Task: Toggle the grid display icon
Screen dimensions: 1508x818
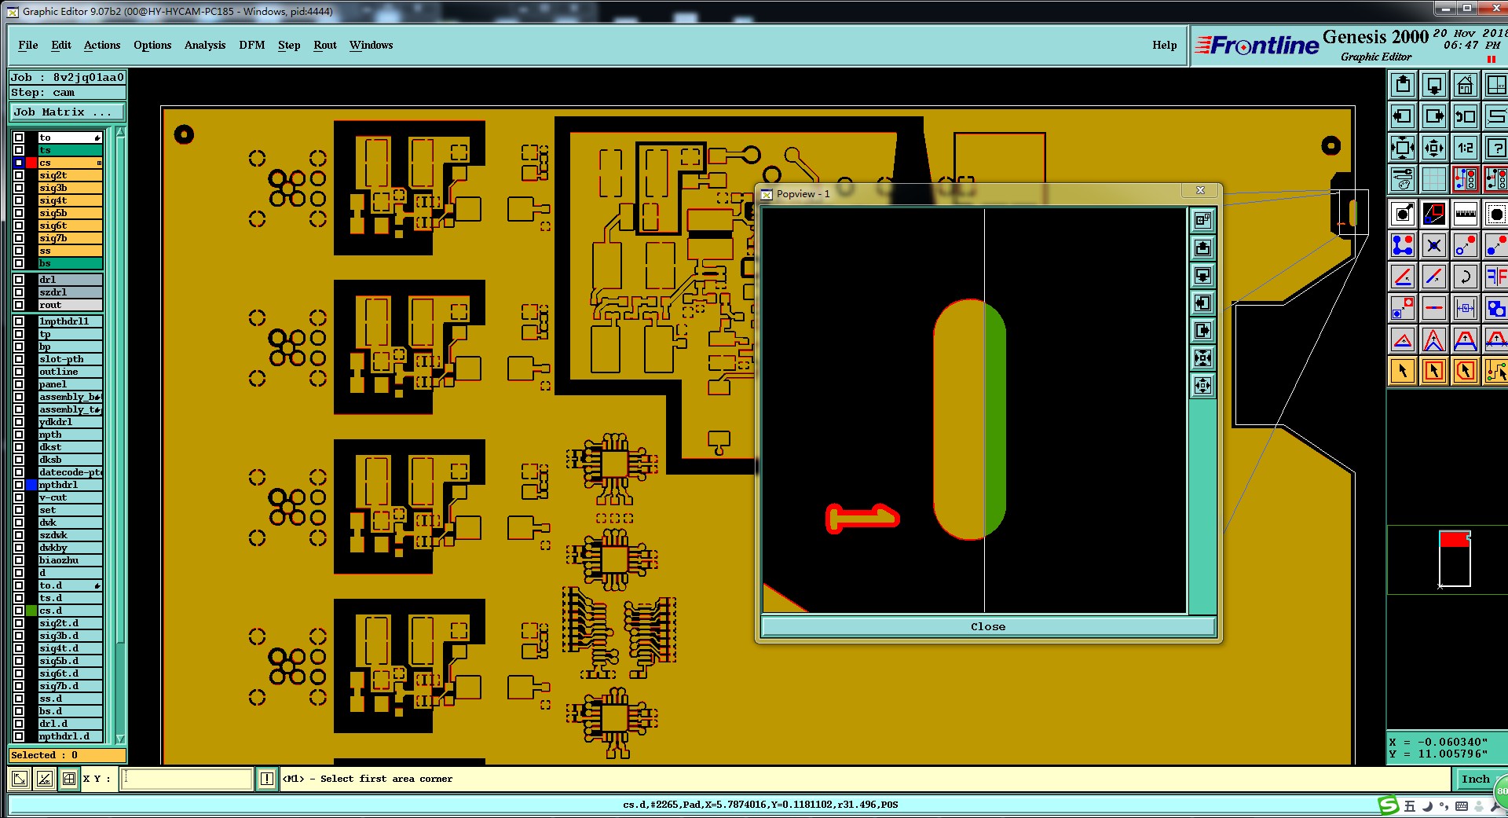Action: pyautogui.click(x=1434, y=179)
